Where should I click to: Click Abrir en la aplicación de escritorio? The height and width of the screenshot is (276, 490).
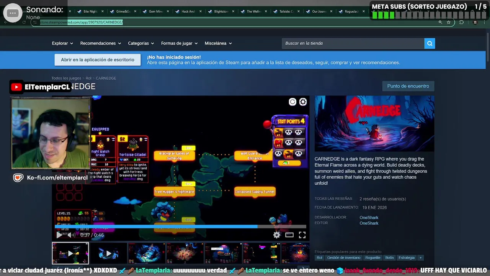(x=98, y=60)
